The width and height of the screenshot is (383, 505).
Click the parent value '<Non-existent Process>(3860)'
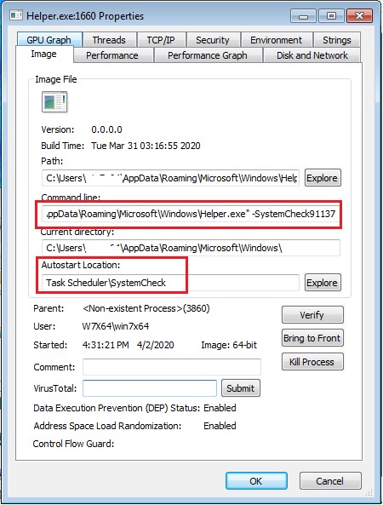[146, 308]
